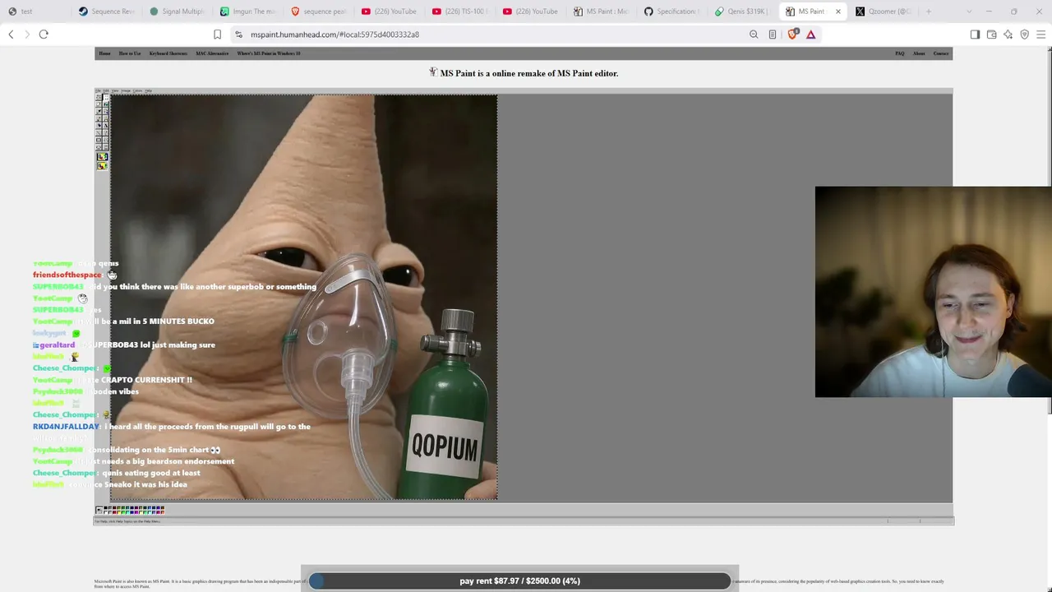Select the Pencil tool in Paint
Screen dimensions: 1052x592
99,118
